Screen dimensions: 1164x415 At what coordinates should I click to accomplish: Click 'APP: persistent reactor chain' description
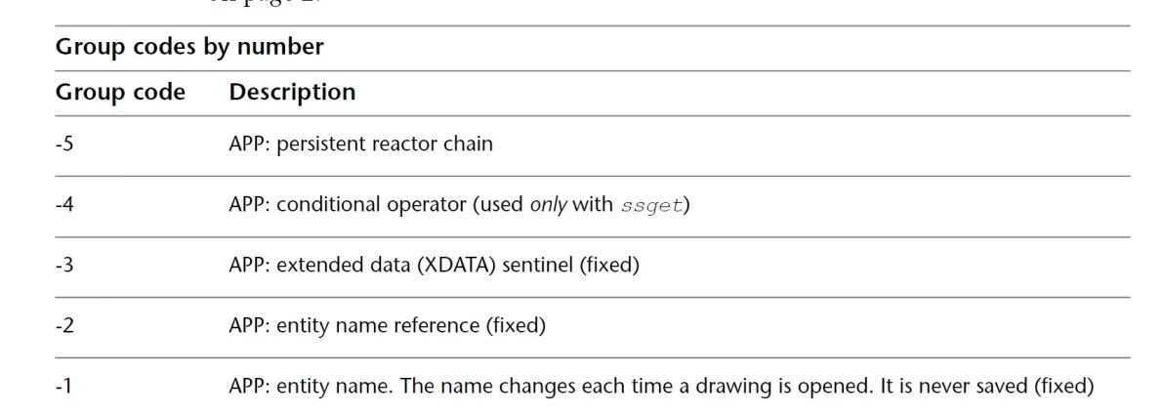click(x=360, y=144)
